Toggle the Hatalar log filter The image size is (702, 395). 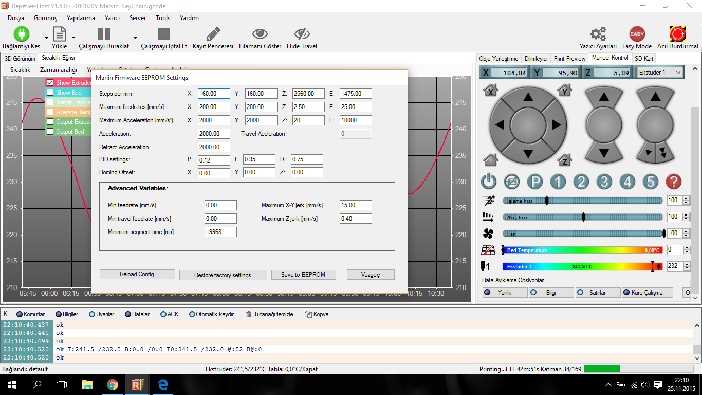coord(137,314)
